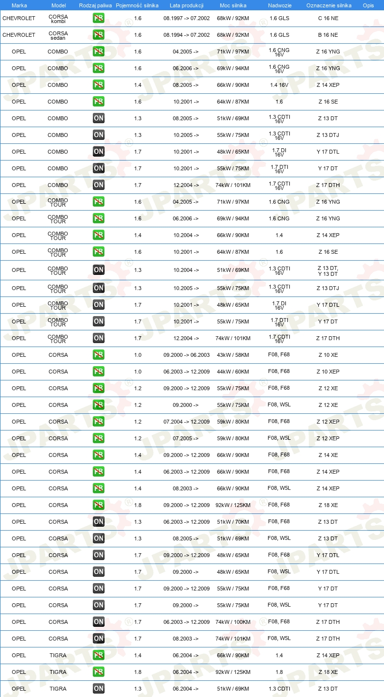Click PB fuel icon in Chevrolet Corsa kombi row
The height and width of the screenshot is (697, 384).
tap(98, 18)
